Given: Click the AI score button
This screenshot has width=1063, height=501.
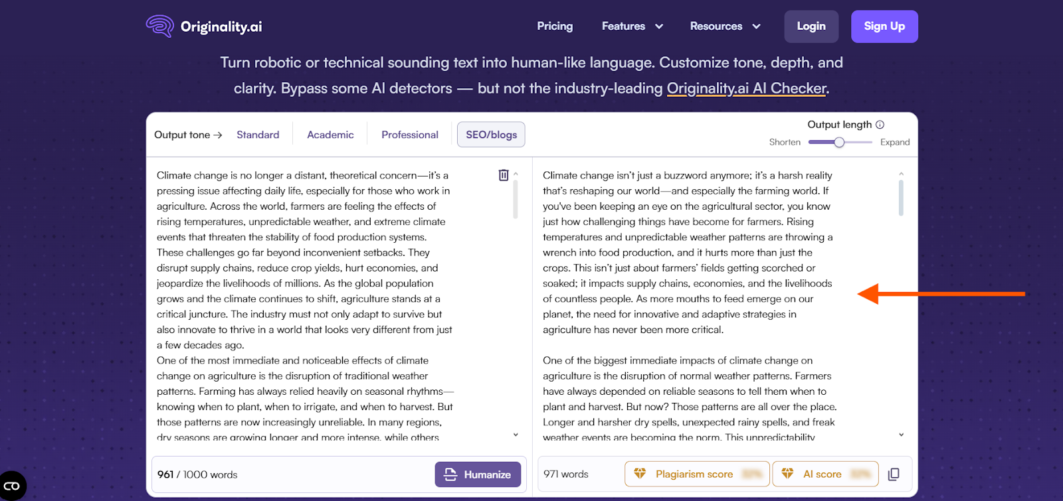Looking at the screenshot, I should pyautogui.click(x=825, y=474).
